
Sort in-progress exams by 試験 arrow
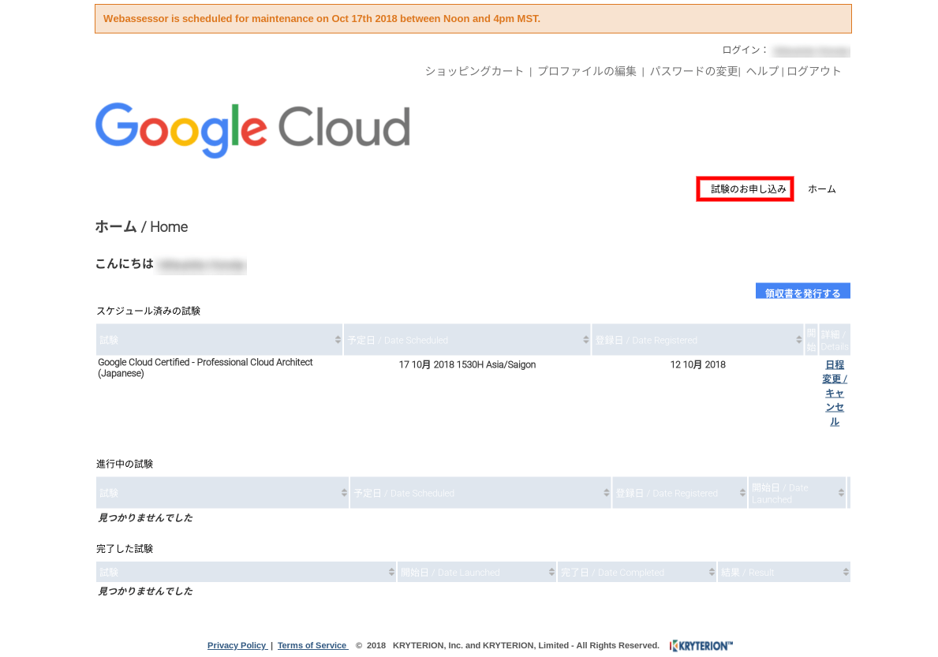click(344, 493)
